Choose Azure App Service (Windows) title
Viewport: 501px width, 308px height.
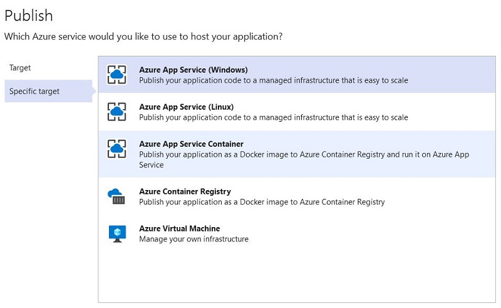point(194,70)
